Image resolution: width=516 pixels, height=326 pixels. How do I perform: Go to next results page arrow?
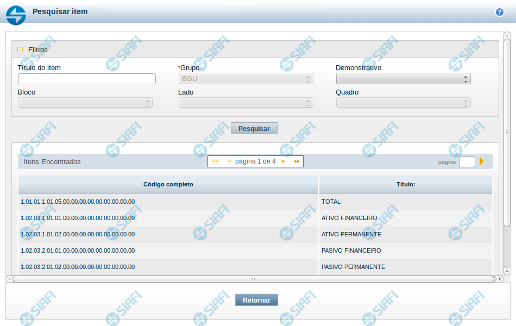pyautogui.click(x=284, y=161)
